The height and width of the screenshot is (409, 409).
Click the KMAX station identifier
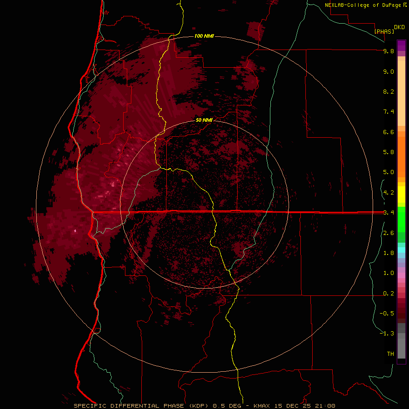pos(263,406)
